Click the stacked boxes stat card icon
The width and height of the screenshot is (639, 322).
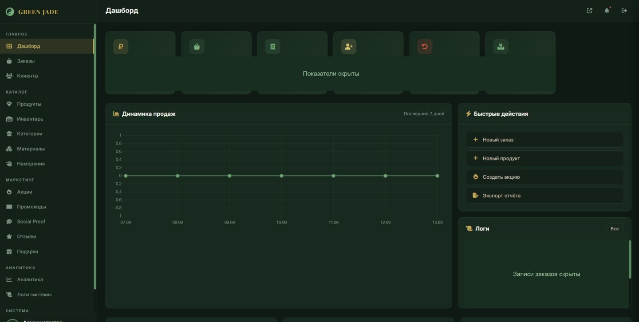[x=501, y=47]
